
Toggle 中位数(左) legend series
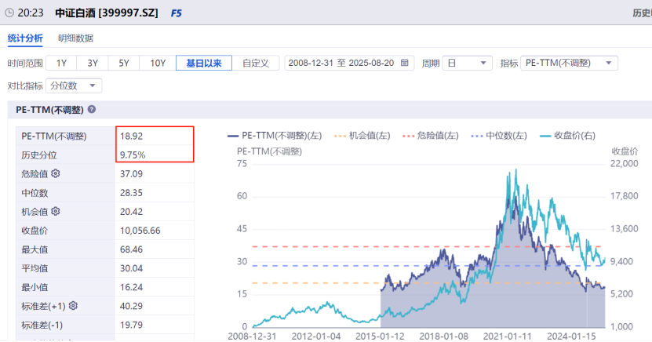coord(499,136)
